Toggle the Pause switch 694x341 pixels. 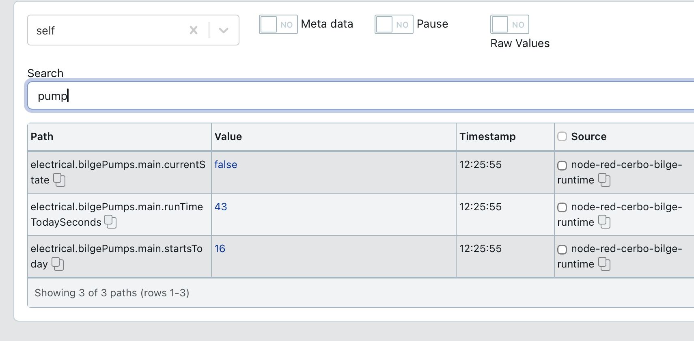[394, 24]
